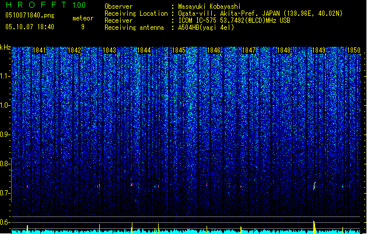Click the 0.8 frequency axis label
367x234 pixels.
(5, 164)
